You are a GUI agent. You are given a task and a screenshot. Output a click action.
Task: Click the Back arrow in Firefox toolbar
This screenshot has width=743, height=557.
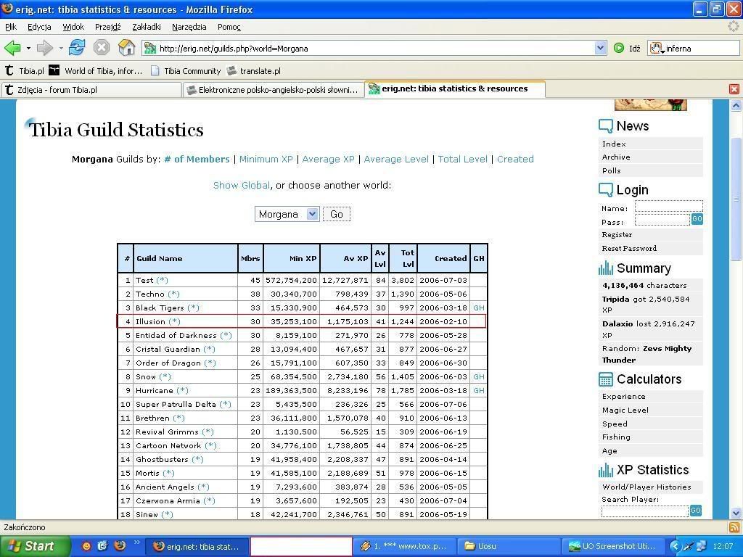(12, 48)
